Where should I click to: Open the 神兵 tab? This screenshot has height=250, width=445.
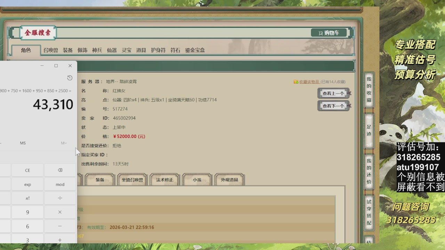97,50
